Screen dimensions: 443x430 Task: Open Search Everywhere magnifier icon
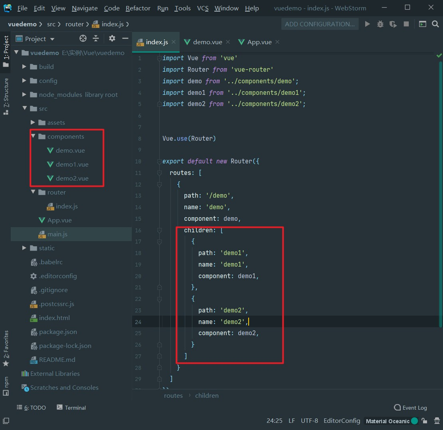pyautogui.click(x=435, y=24)
